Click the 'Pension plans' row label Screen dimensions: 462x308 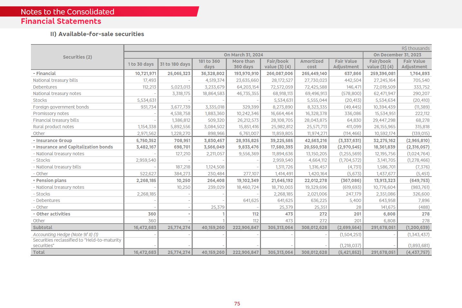[51, 180]
